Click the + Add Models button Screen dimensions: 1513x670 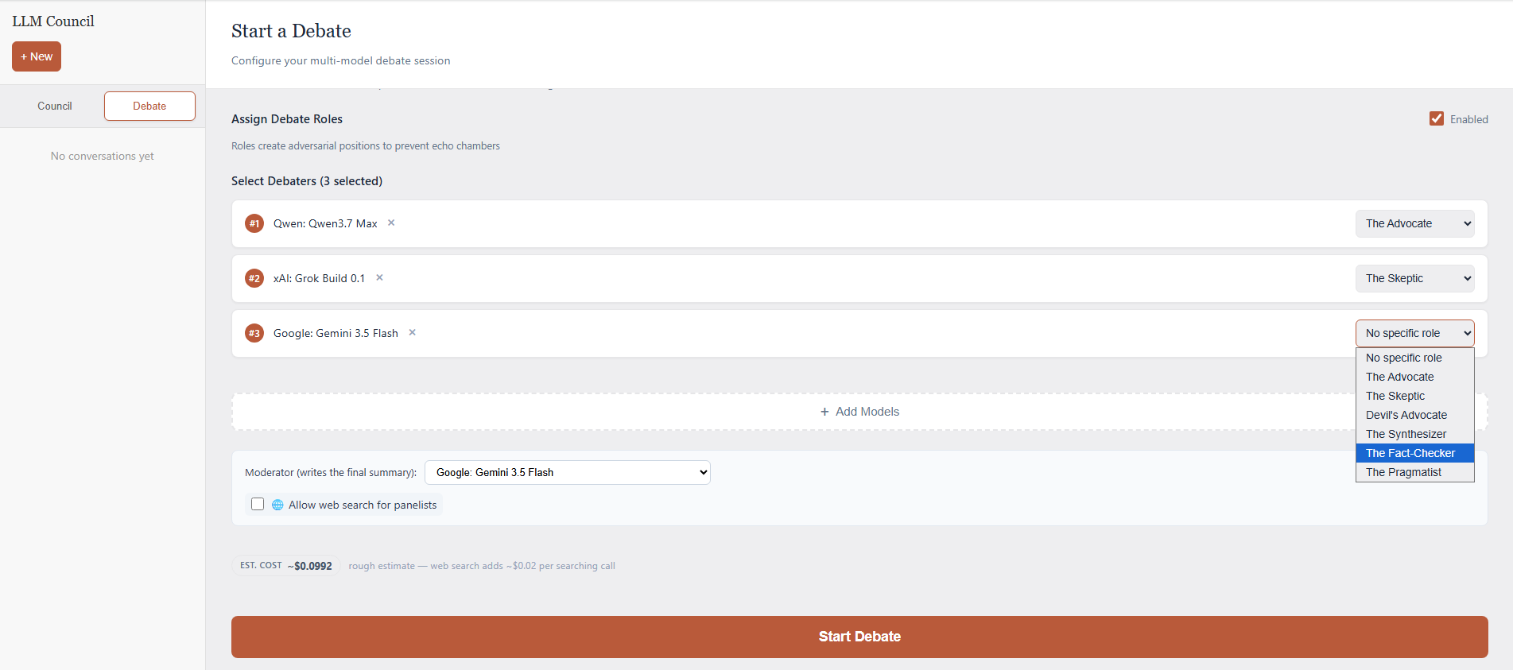[x=859, y=412]
